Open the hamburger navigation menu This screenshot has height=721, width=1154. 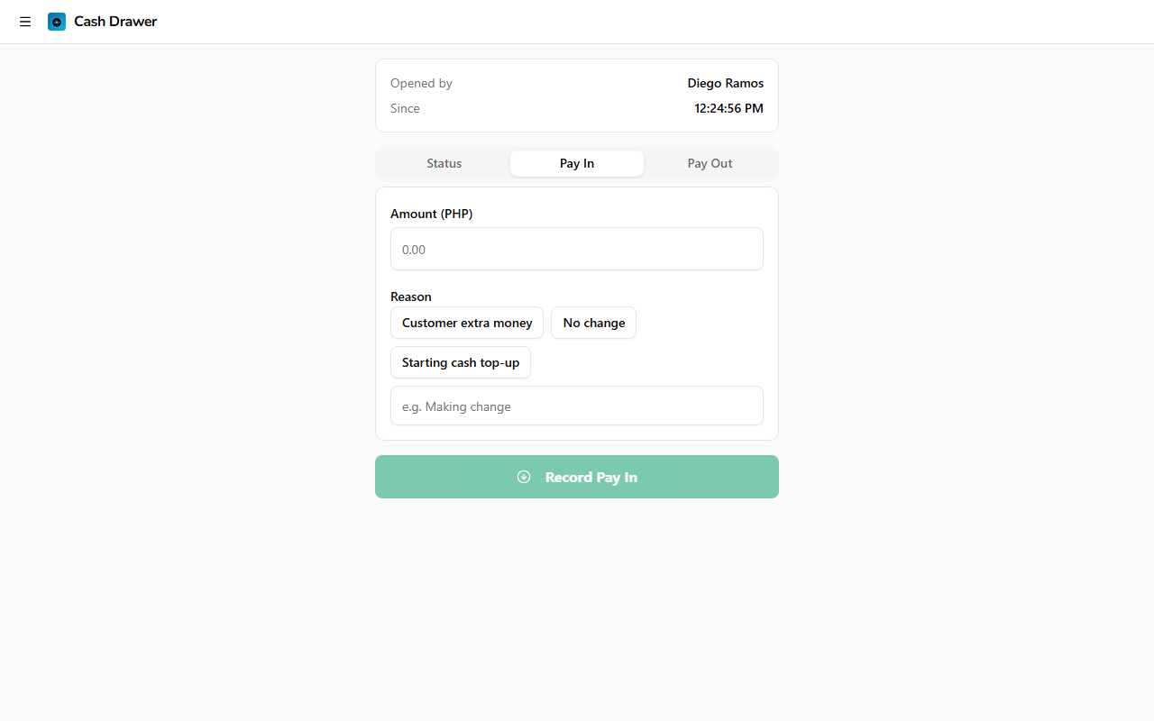[x=25, y=22]
